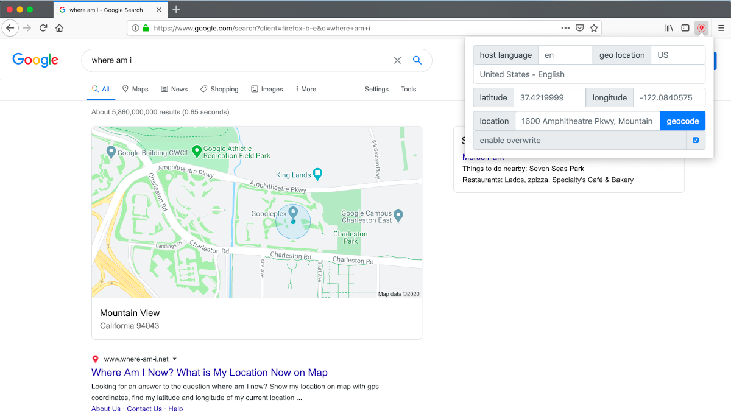The height and width of the screenshot is (411, 731).
Task: Expand the More search categories dropdown
Action: click(306, 89)
